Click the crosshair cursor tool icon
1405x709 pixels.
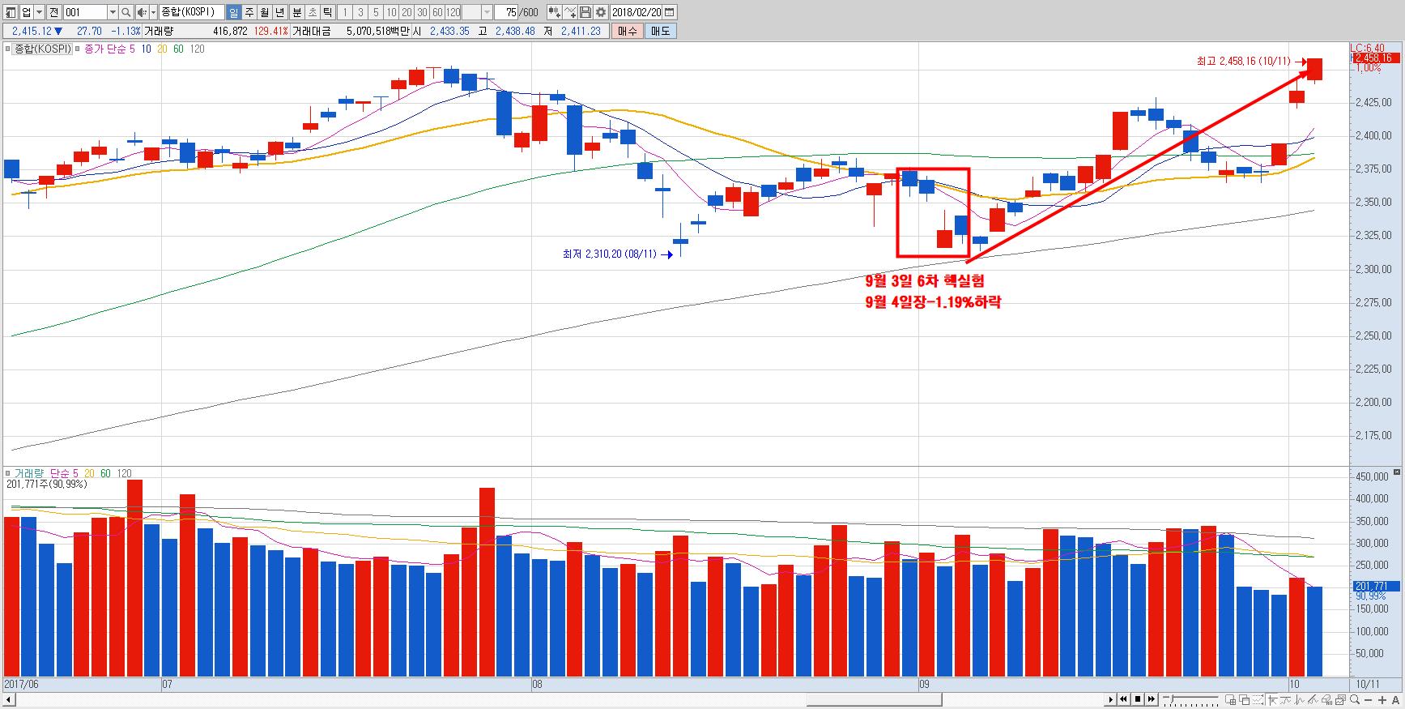point(1271,699)
